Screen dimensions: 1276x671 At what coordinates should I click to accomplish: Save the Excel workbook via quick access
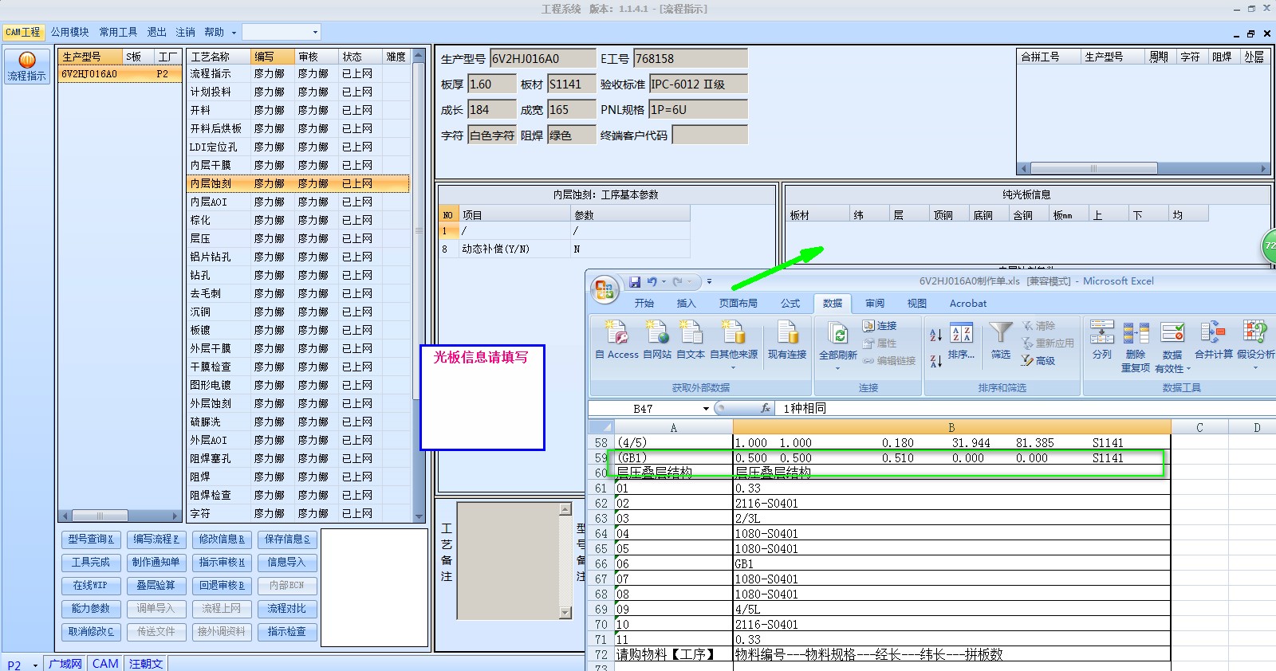635,281
